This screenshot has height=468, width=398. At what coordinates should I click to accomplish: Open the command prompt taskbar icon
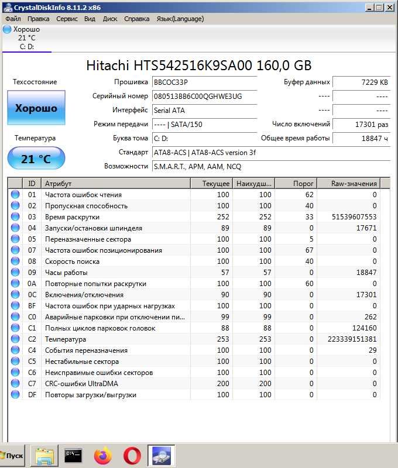pos(73,456)
